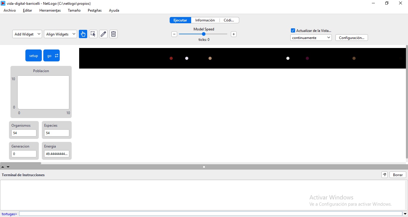Image resolution: width=408 pixels, height=217 pixels.
Task: Click the pencil edit widget icon
Action: coord(103,34)
